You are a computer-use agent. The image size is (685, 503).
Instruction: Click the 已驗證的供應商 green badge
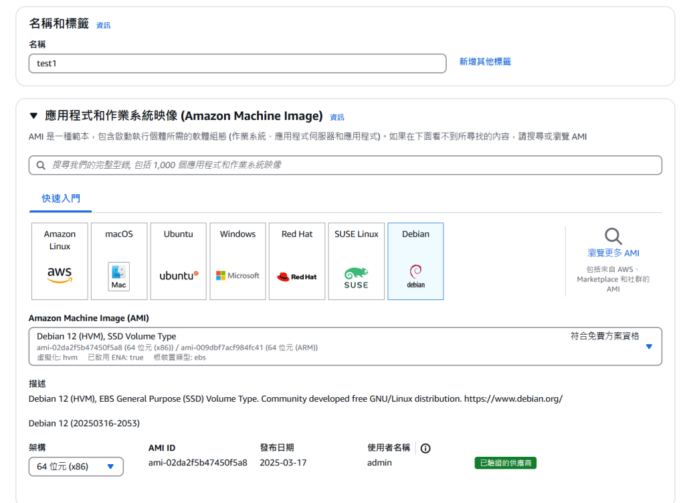point(505,463)
